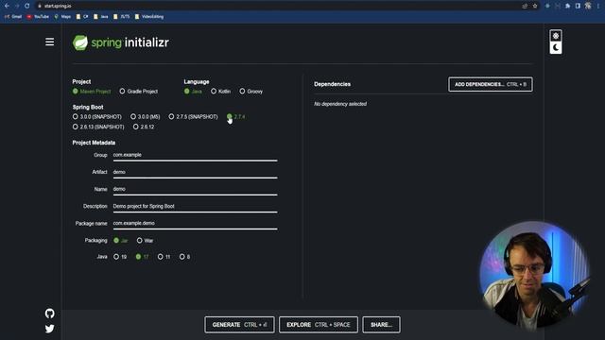The height and width of the screenshot is (340, 605).
Task: Bookmark this page with star icon
Action: [535, 6]
